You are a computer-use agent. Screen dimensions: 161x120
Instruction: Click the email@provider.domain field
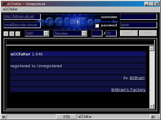pos(22,25)
